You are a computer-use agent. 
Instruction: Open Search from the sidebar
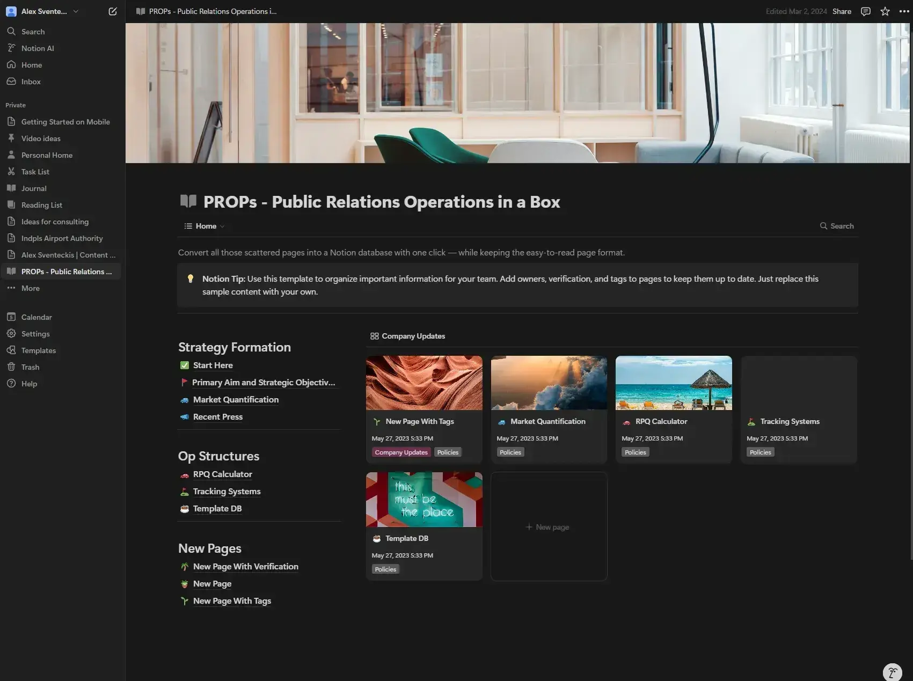click(x=32, y=31)
